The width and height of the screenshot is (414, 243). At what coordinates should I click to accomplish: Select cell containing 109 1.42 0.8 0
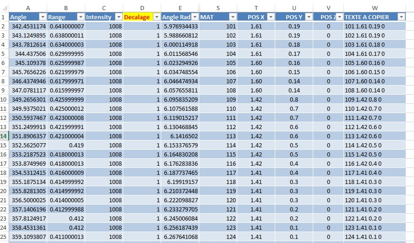pyautogui.click(x=375, y=99)
